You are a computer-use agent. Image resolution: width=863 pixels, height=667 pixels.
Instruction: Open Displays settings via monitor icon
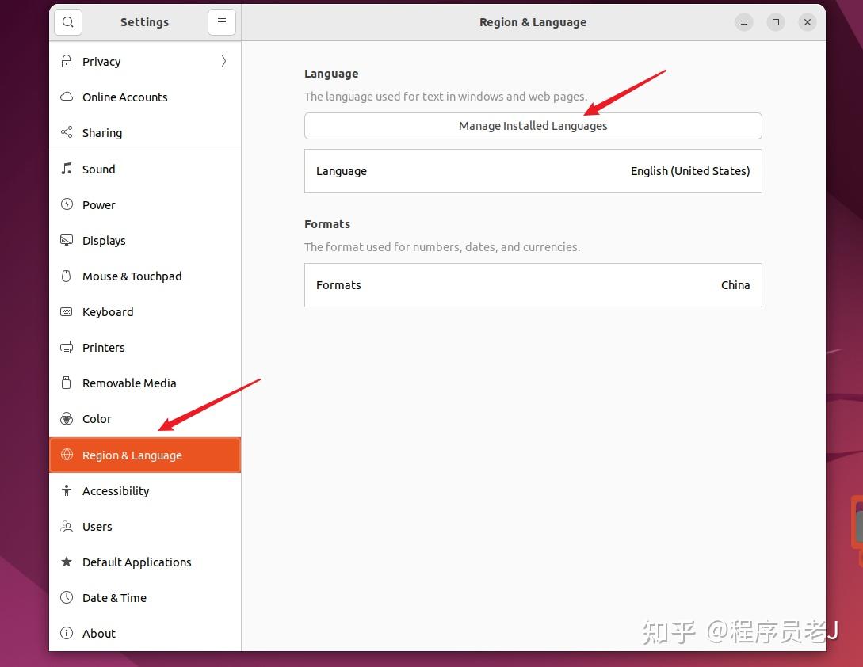coord(67,240)
